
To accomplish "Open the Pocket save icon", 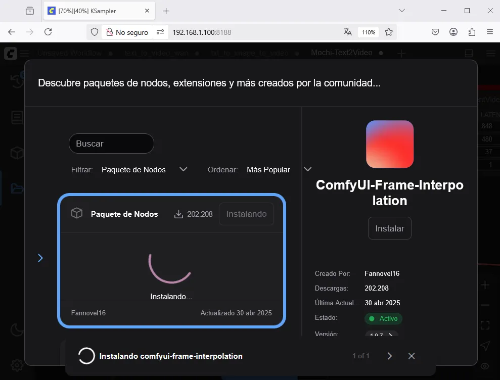I will [x=435, y=32].
